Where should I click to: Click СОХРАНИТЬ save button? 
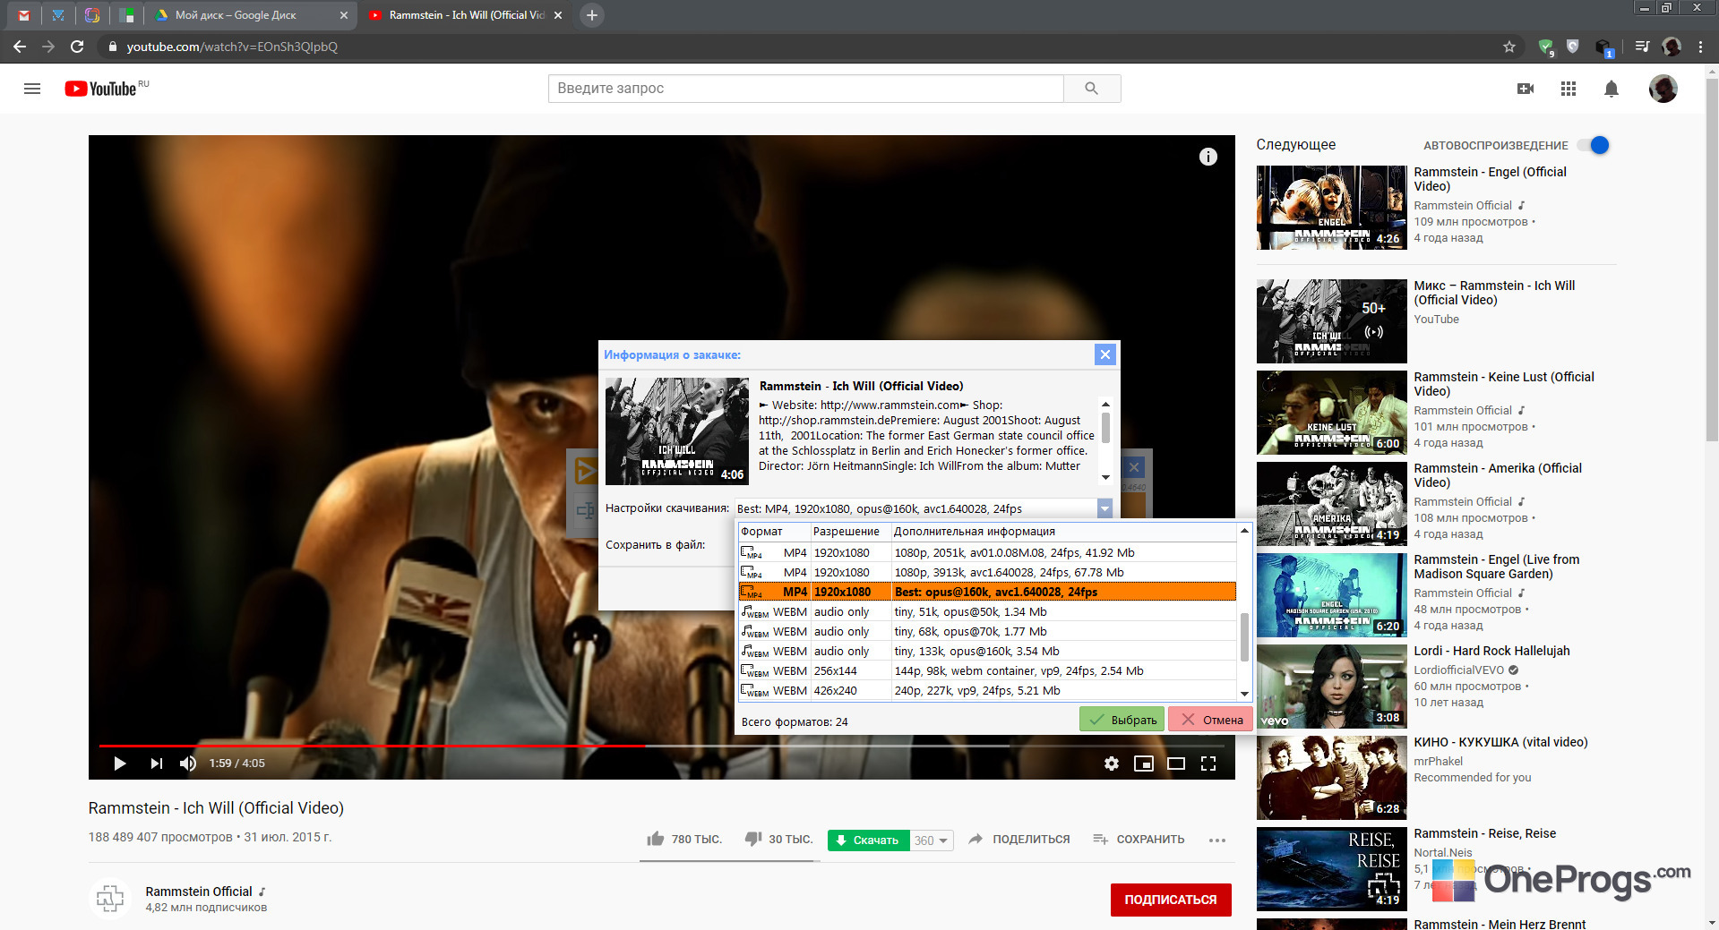[1139, 840]
